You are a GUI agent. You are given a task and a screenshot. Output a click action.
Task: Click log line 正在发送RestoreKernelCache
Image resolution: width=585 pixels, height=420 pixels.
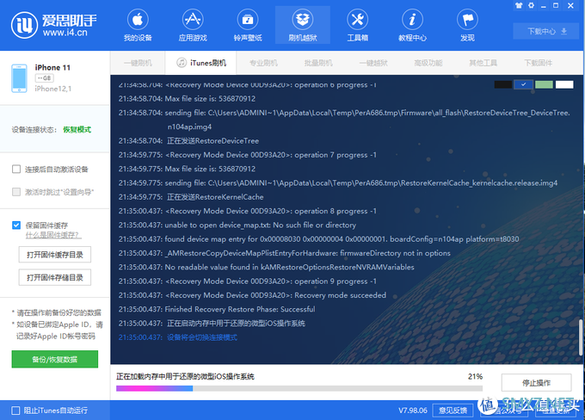coord(191,197)
